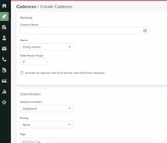The image size is (167, 143).
Task: Click the Add New Tag input field
Action: [85, 141]
